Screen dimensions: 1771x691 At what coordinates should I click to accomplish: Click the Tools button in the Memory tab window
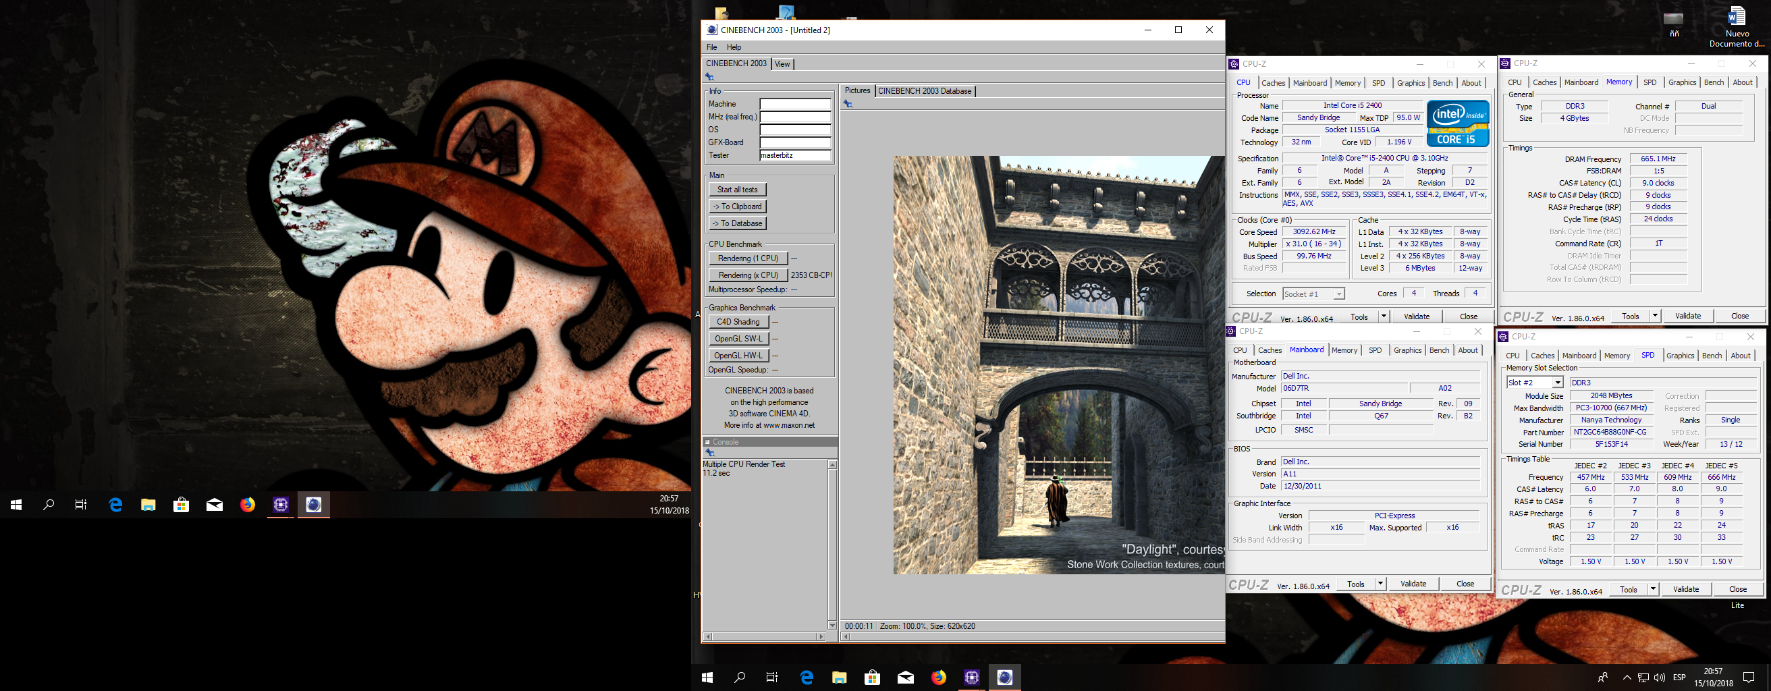coord(1630,316)
